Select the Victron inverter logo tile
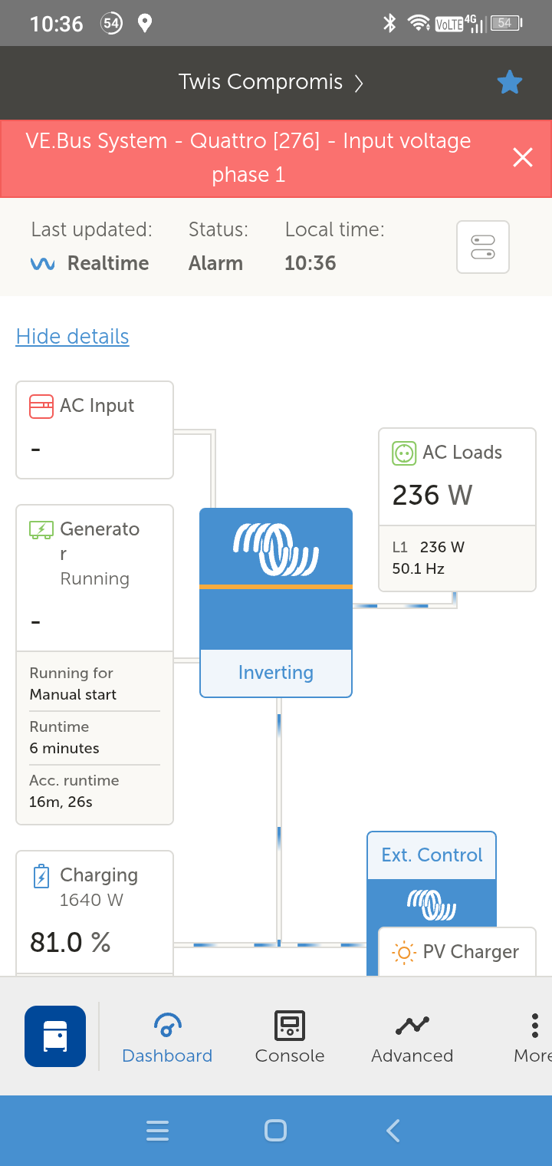This screenshot has height=1166, width=552. [275, 549]
